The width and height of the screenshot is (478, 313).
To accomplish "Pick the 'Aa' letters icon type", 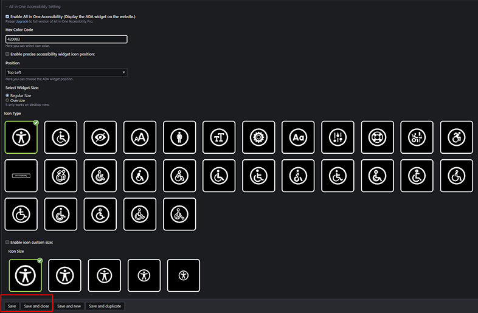I will click(x=298, y=137).
